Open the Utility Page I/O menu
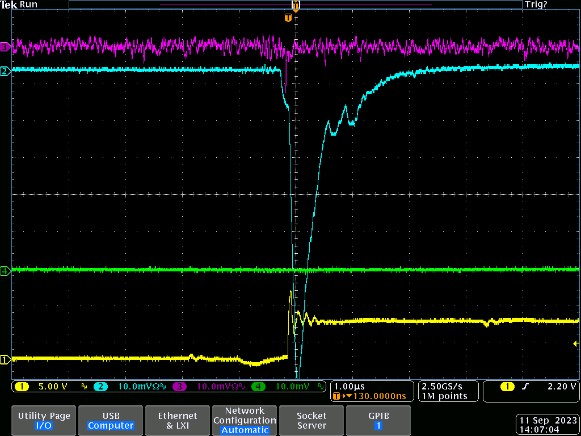 (44, 421)
